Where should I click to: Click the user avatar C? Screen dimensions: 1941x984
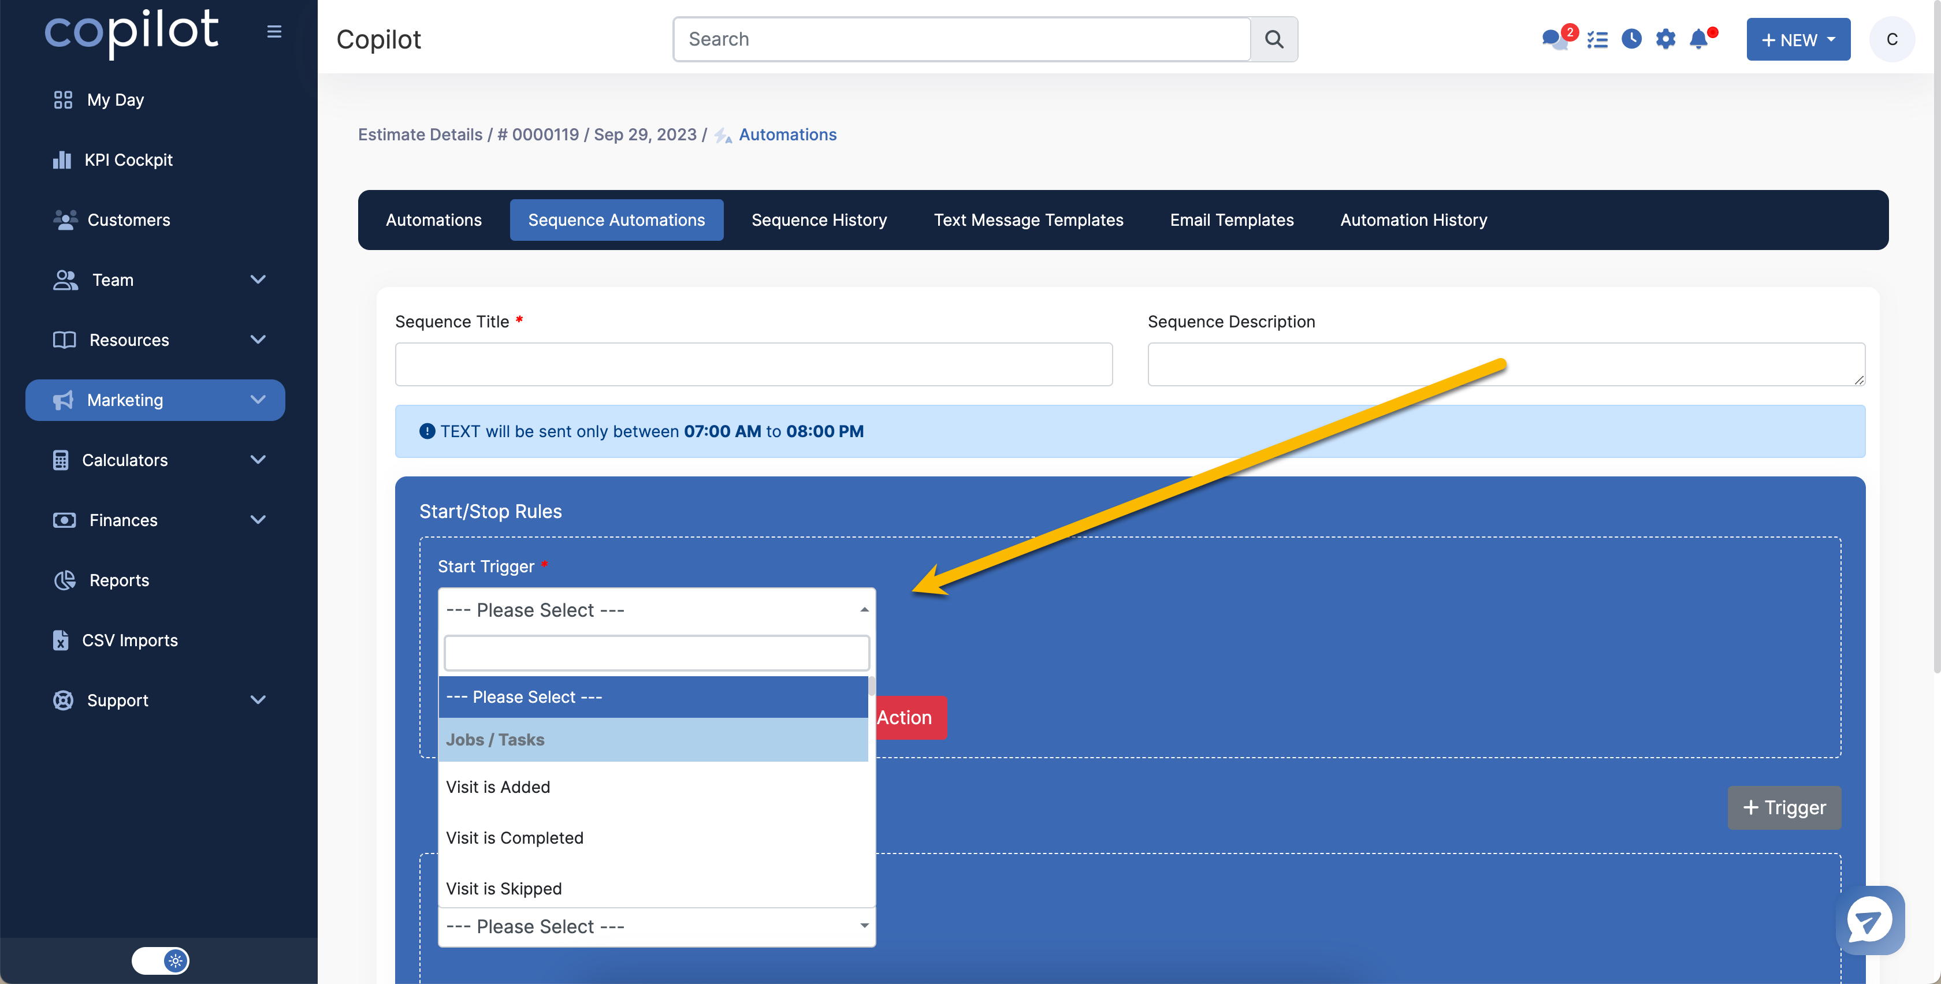tap(1892, 39)
